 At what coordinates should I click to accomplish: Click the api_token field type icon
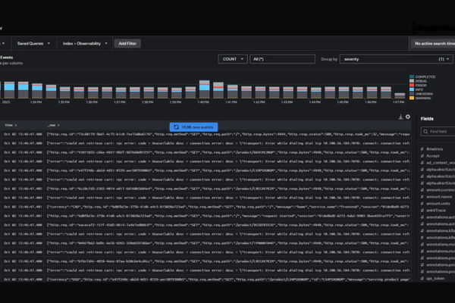422,278
